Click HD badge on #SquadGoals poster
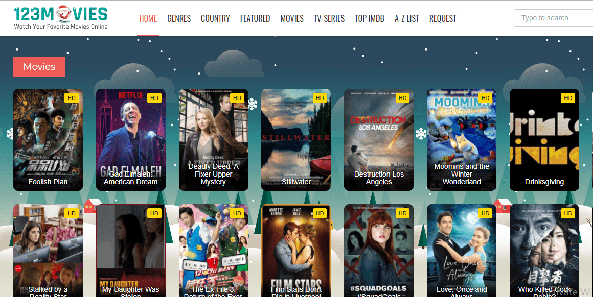Screen dimensions: 593x297 (x=402, y=214)
